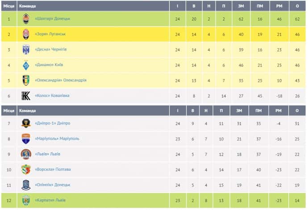Click the Zorya Luhansk club crest
Viewport: 308px width, 210px height.
click(26, 34)
